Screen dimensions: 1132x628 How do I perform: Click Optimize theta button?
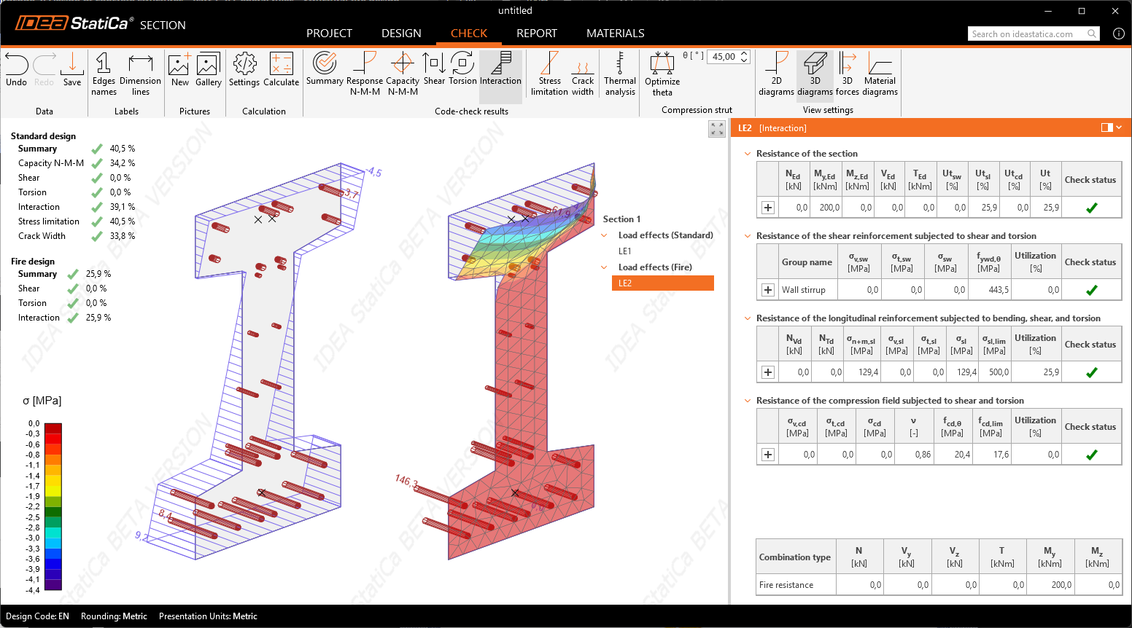(x=662, y=74)
